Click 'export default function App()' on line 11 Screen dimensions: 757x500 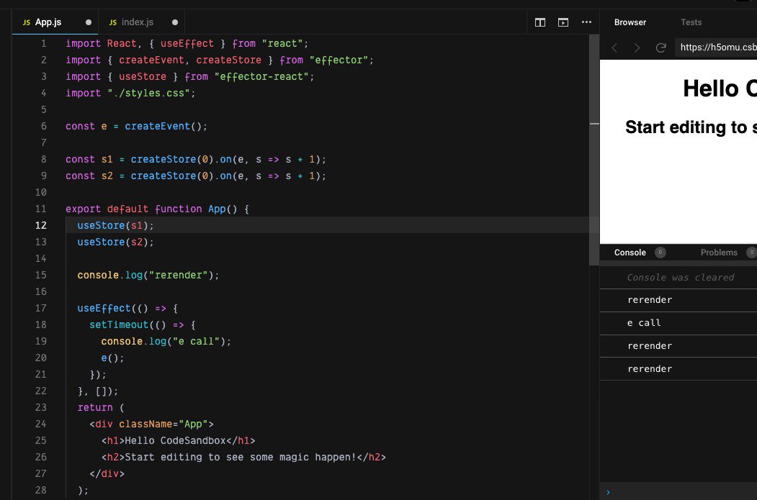[151, 209]
